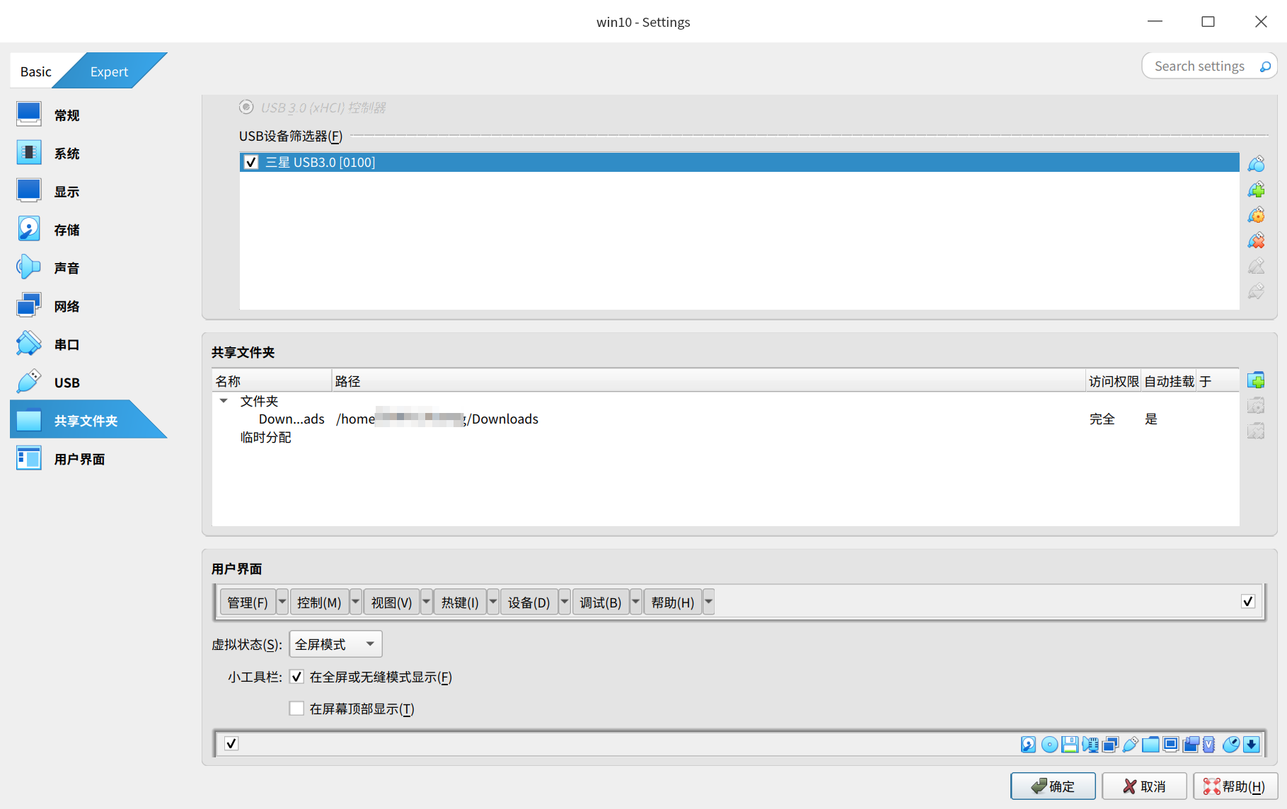Click the USB plug status bar indicator
The height and width of the screenshot is (809, 1287).
tap(1131, 744)
